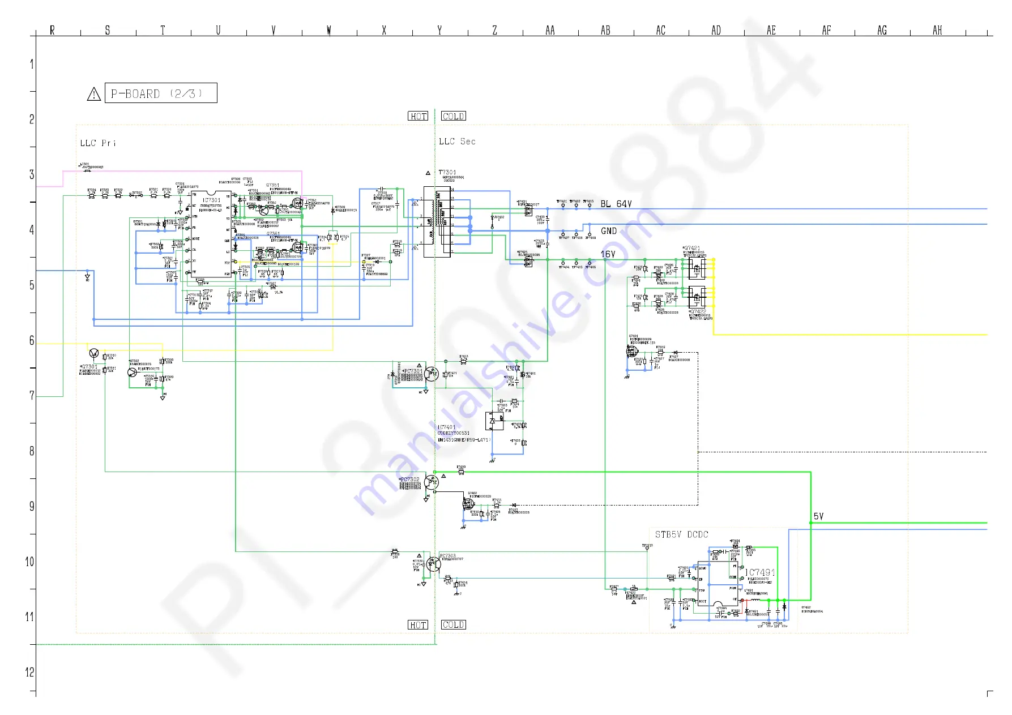
Task: Click the warning triangle left of T7301 label
Action: point(428,173)
